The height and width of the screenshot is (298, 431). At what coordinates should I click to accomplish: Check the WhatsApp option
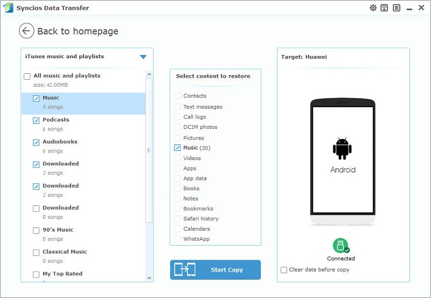[x=177, y=239]
